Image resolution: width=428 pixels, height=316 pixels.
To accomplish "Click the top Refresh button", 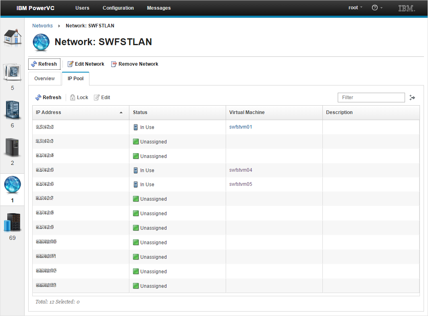I will (44, 64).
